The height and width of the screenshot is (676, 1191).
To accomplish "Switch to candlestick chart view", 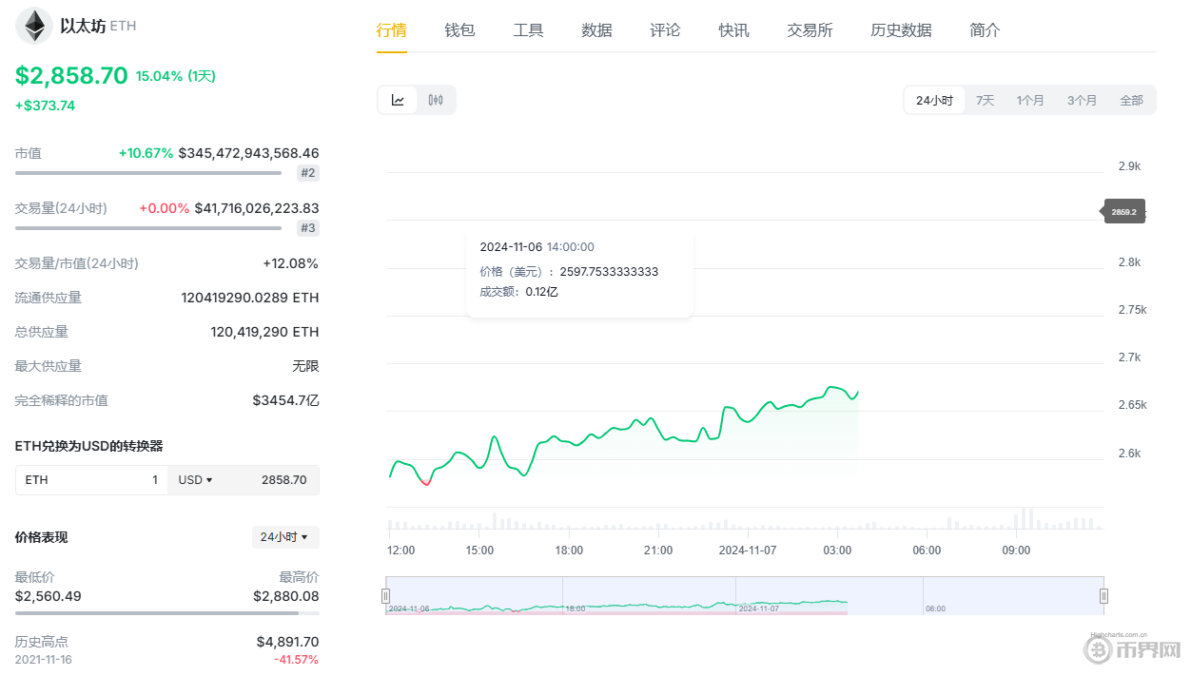I will coord(436,99).
